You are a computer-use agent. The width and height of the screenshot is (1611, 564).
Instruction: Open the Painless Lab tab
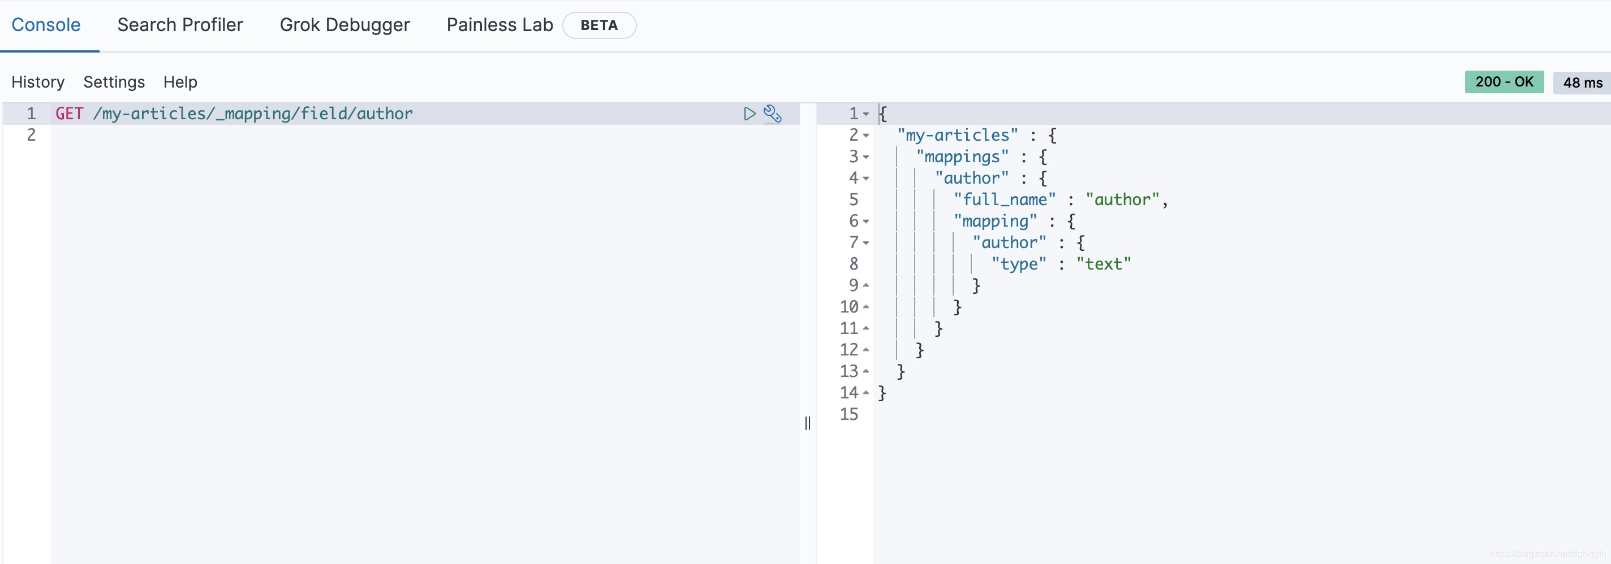499,25
